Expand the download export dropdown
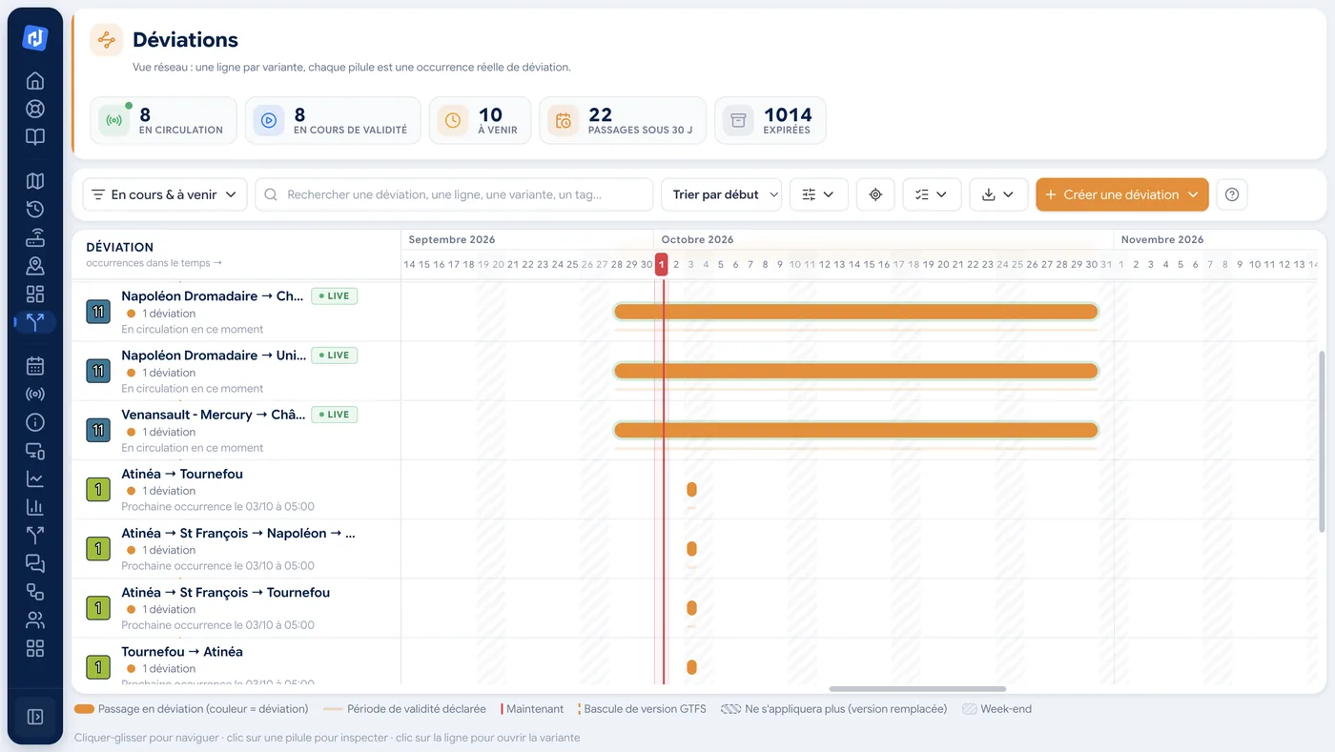Viewport: 1335px width, 752px height. point(998,194)
